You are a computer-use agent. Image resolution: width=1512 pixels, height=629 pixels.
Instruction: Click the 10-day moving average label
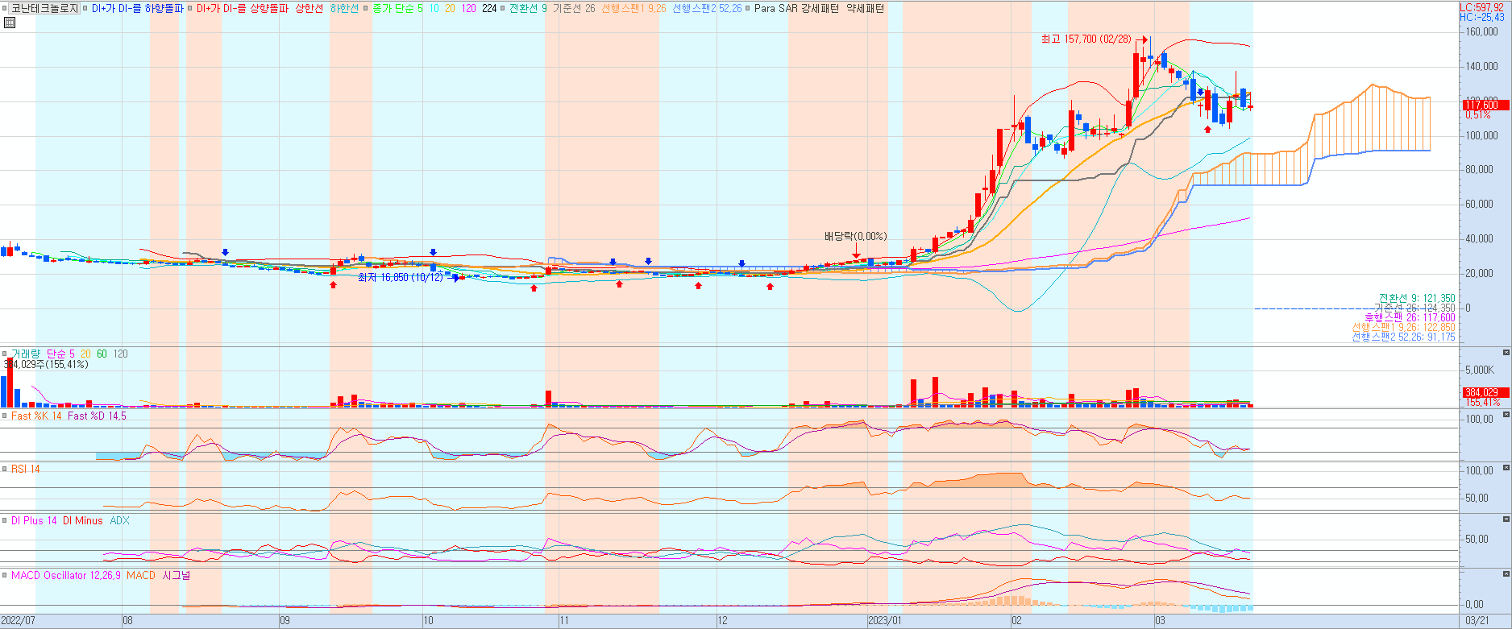pyautogui.click(x=434, y=9)
